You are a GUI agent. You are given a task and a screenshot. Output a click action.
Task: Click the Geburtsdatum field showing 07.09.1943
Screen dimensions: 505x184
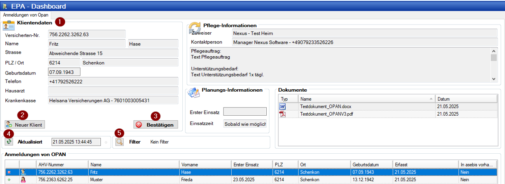coord(64,72)
